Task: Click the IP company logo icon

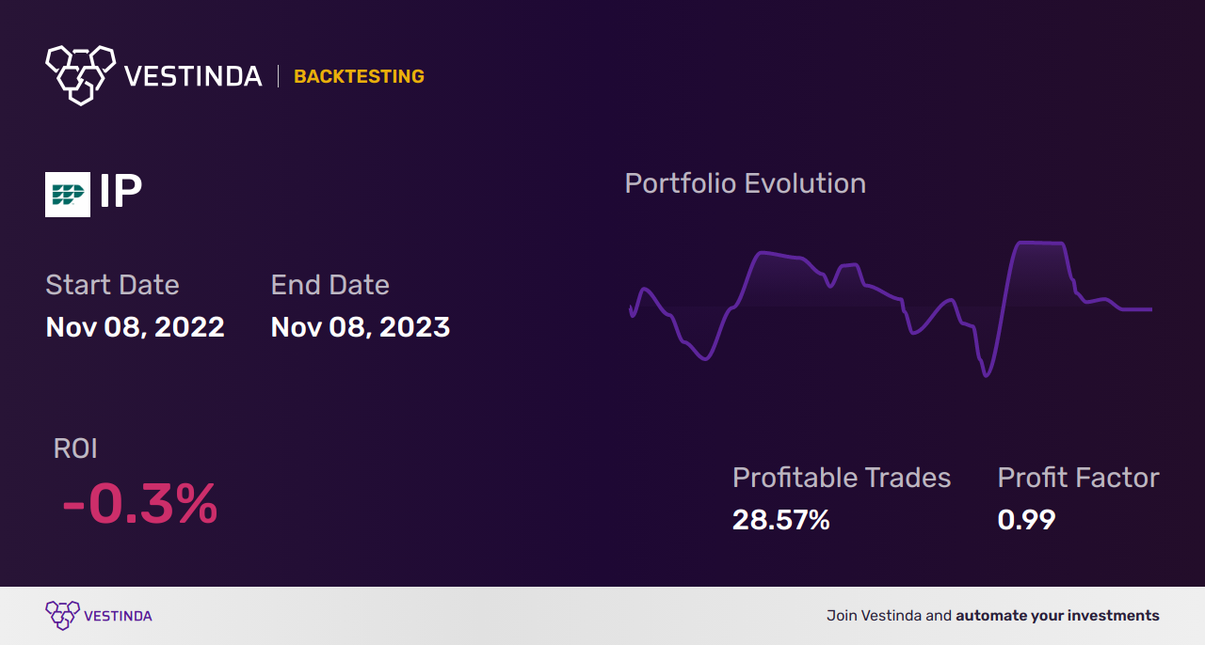Action: (x=68, y=195)
